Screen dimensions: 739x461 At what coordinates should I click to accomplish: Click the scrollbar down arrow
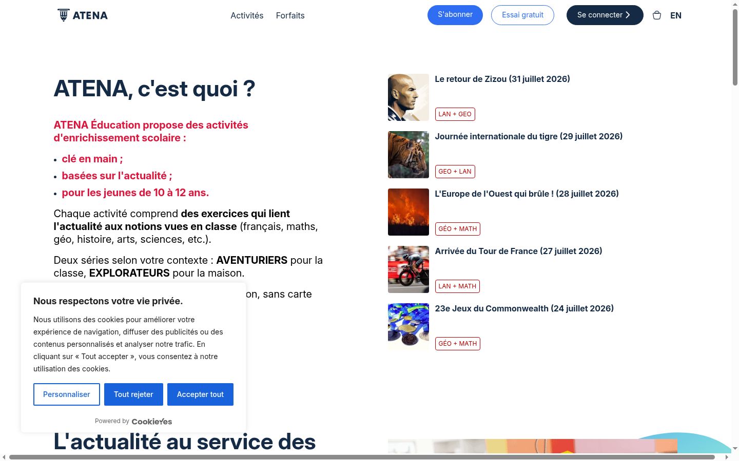click(x=735, y=449)
